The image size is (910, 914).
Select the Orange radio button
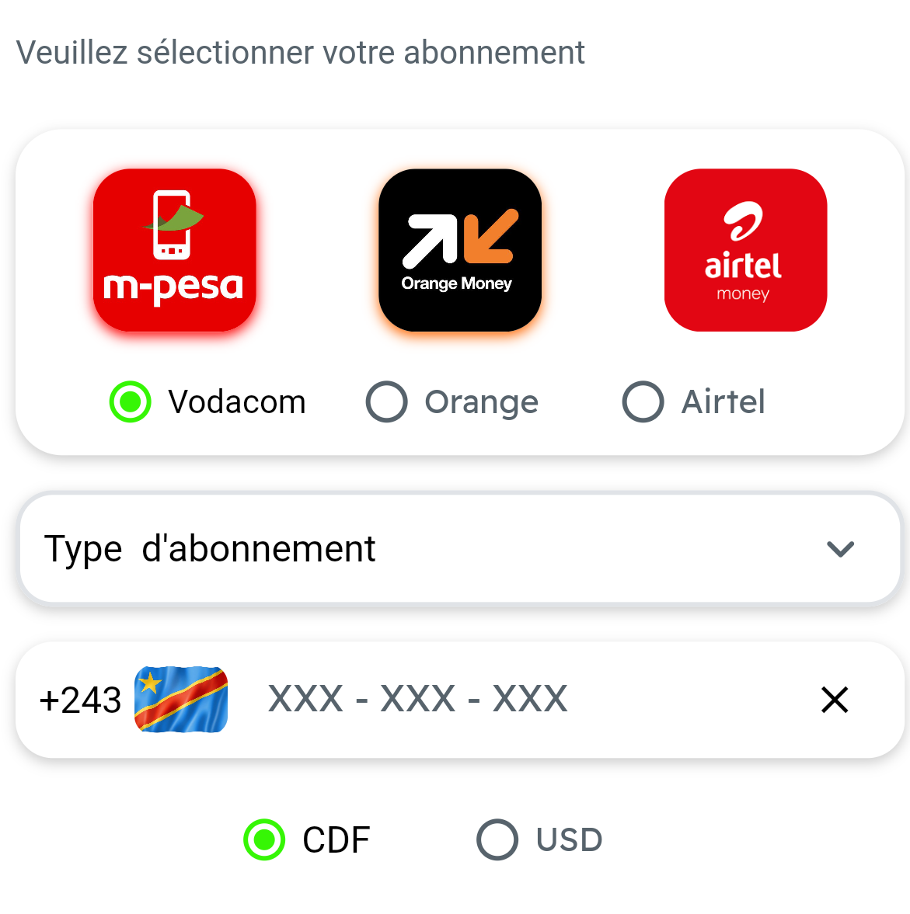point(387,402)
